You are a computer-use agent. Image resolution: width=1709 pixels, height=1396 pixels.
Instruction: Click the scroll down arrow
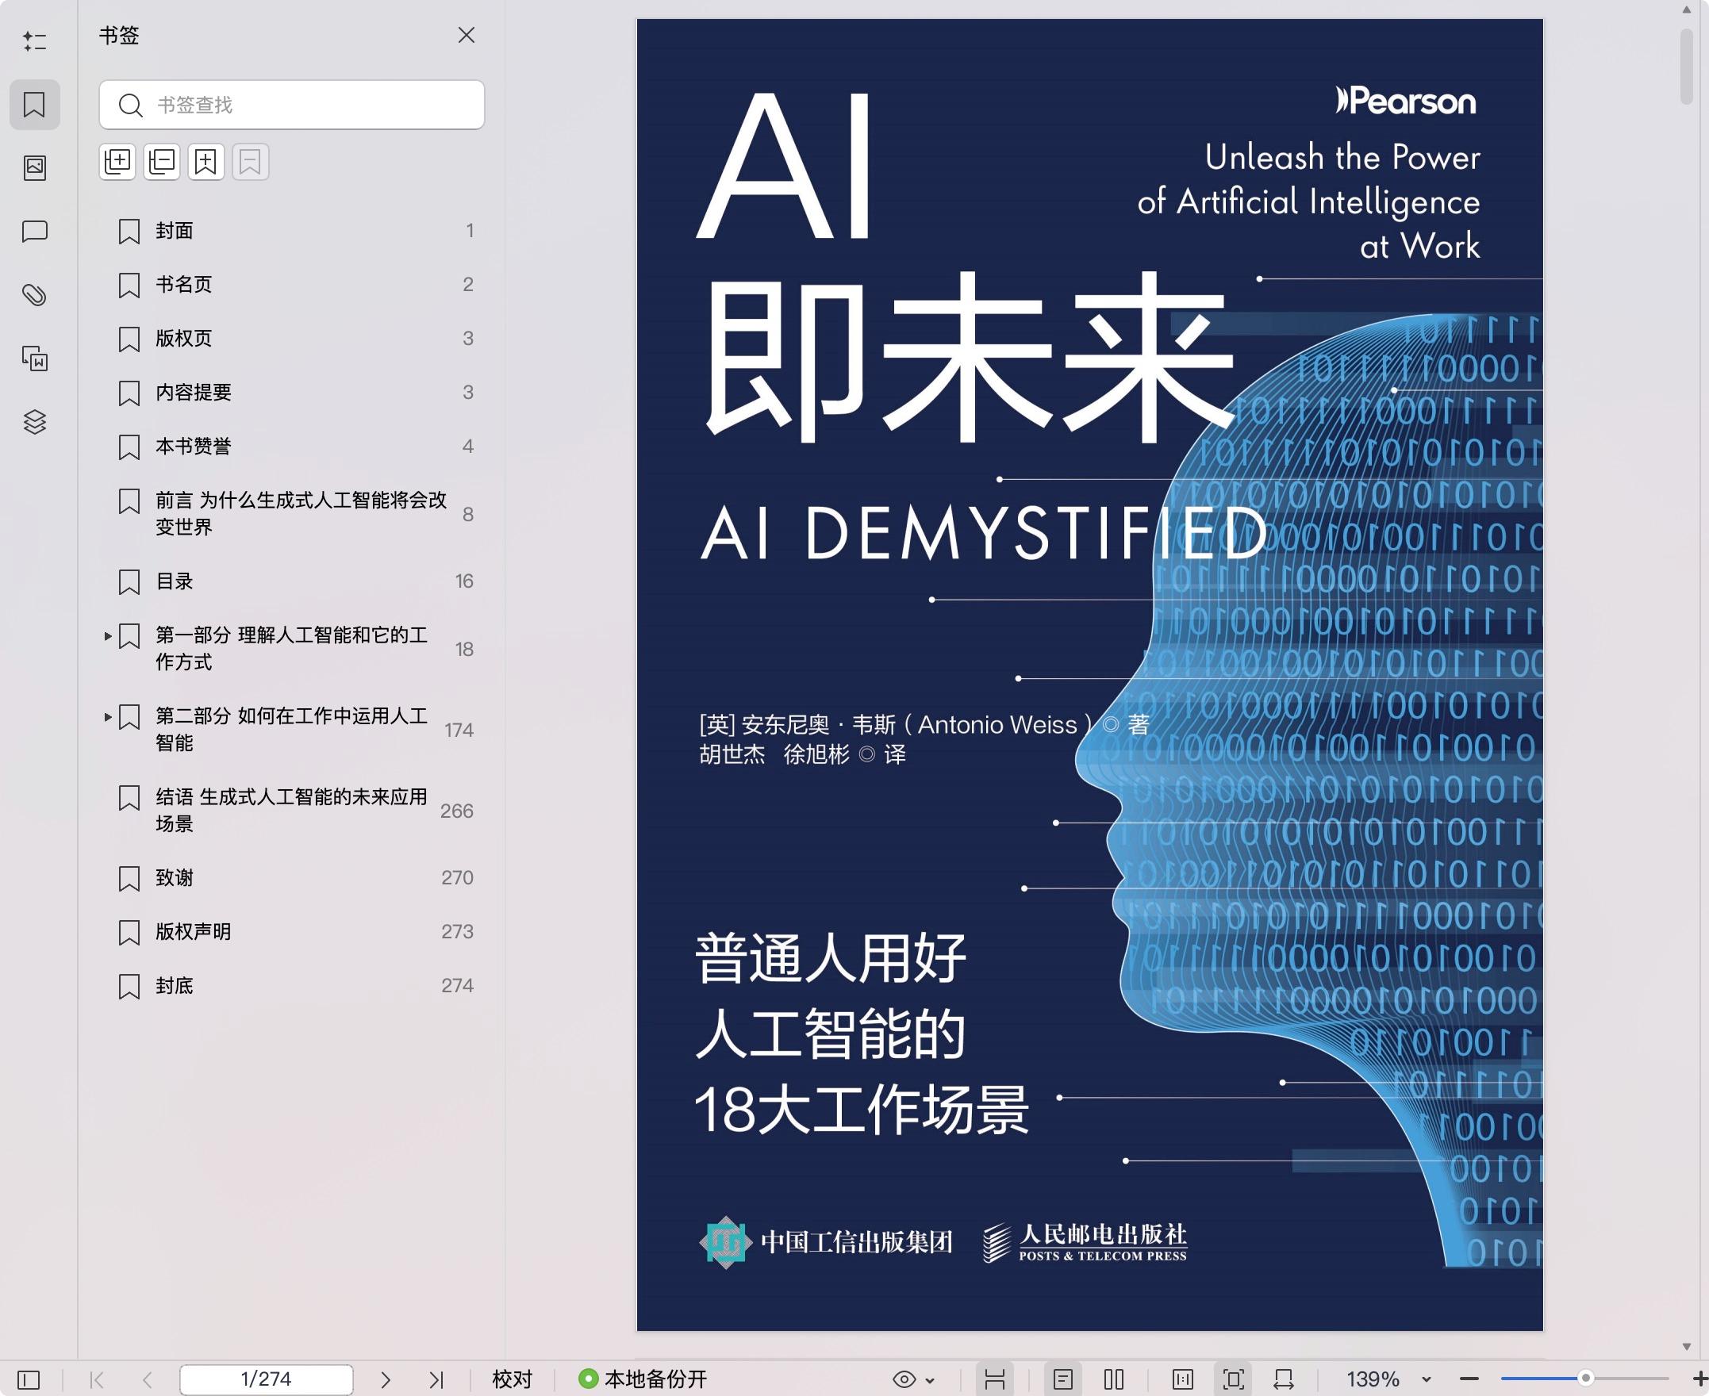[1688, 1347]
